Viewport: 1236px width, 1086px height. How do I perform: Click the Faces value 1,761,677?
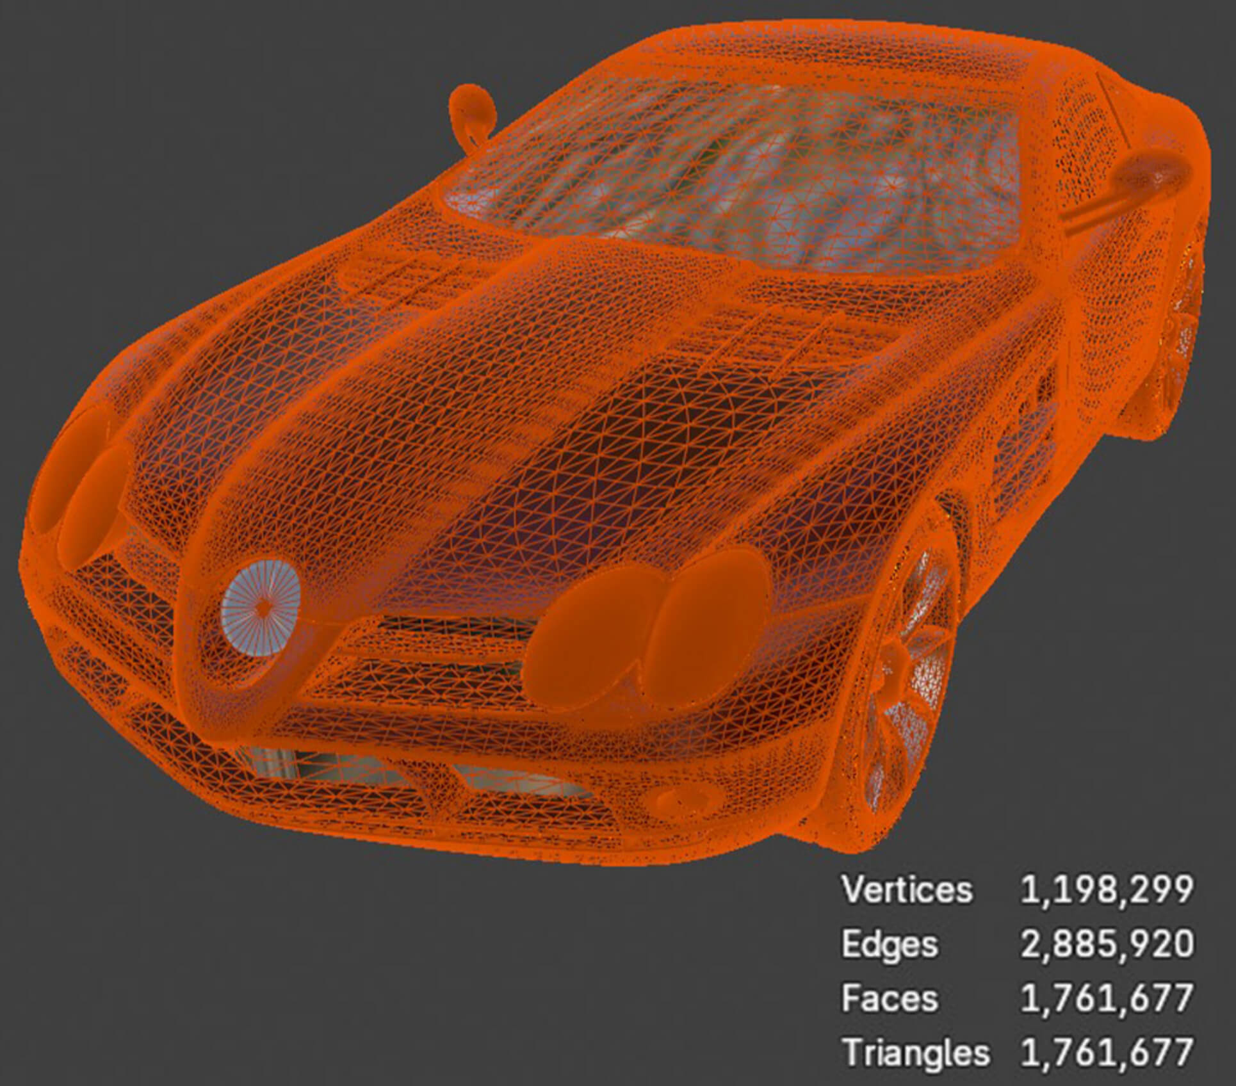[x=1107, y=1000]
